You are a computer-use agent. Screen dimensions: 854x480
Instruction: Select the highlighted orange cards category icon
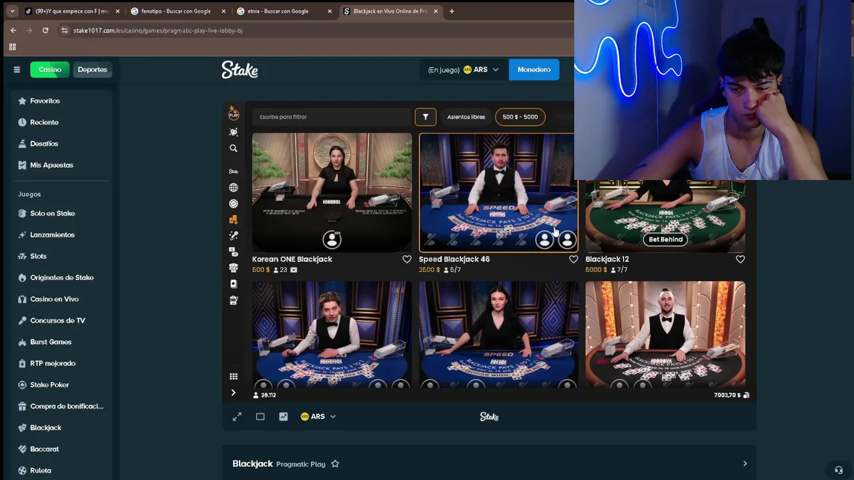234,219
